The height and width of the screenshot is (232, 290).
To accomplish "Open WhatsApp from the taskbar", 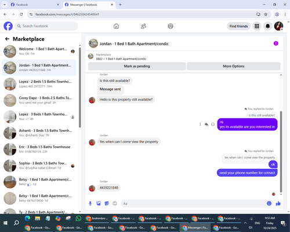I will pos(78,219).
